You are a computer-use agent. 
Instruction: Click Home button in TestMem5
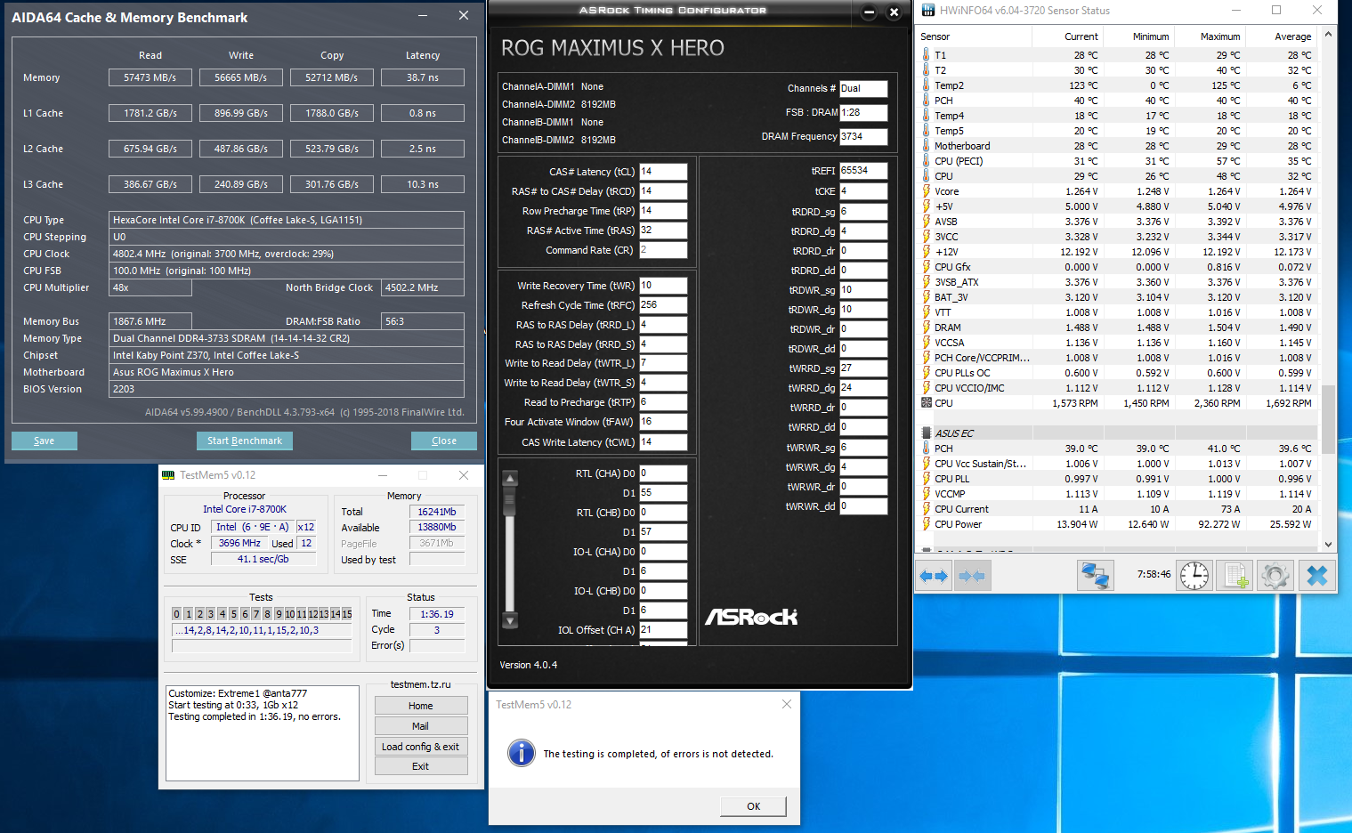tap(421, 705)
